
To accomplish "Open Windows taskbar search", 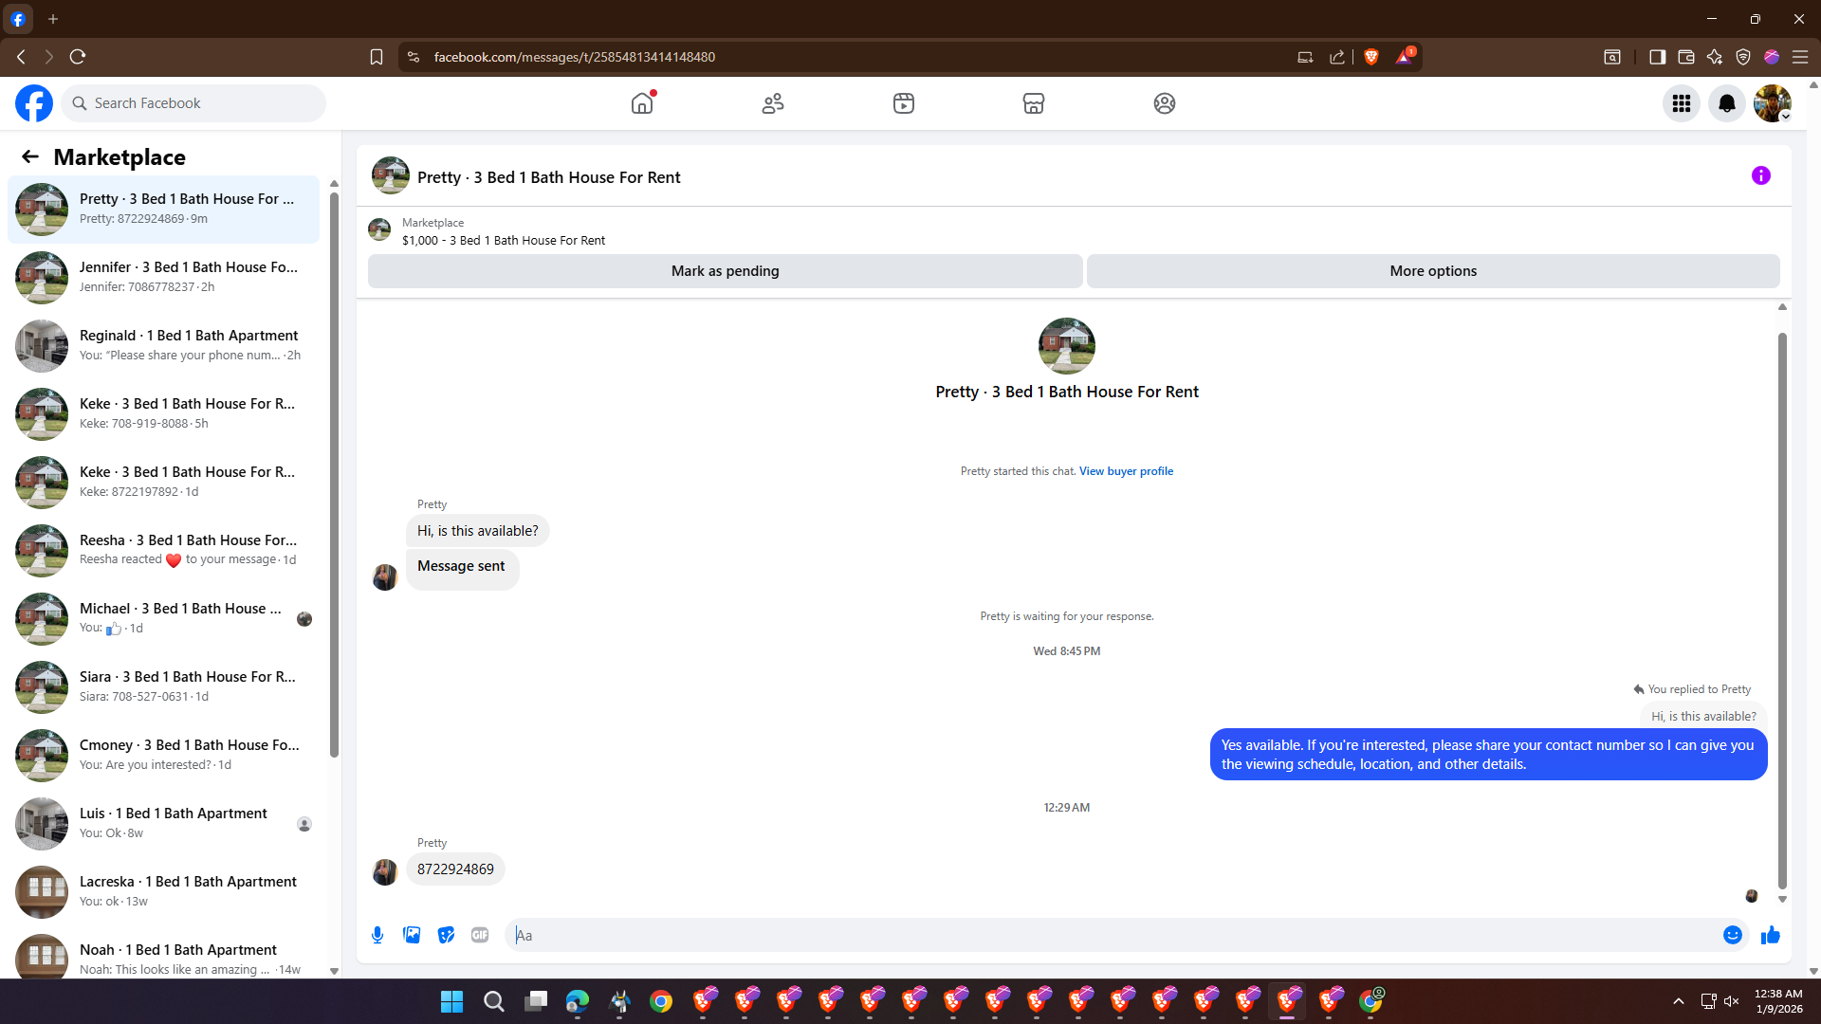I will (494, 1001).
